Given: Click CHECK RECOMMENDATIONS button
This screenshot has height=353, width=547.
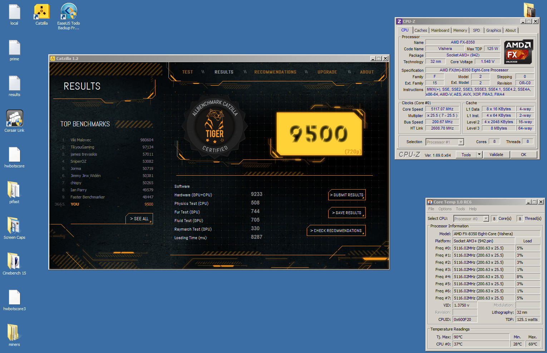Looking at the screenshot, I should click(x=336, y=231).
